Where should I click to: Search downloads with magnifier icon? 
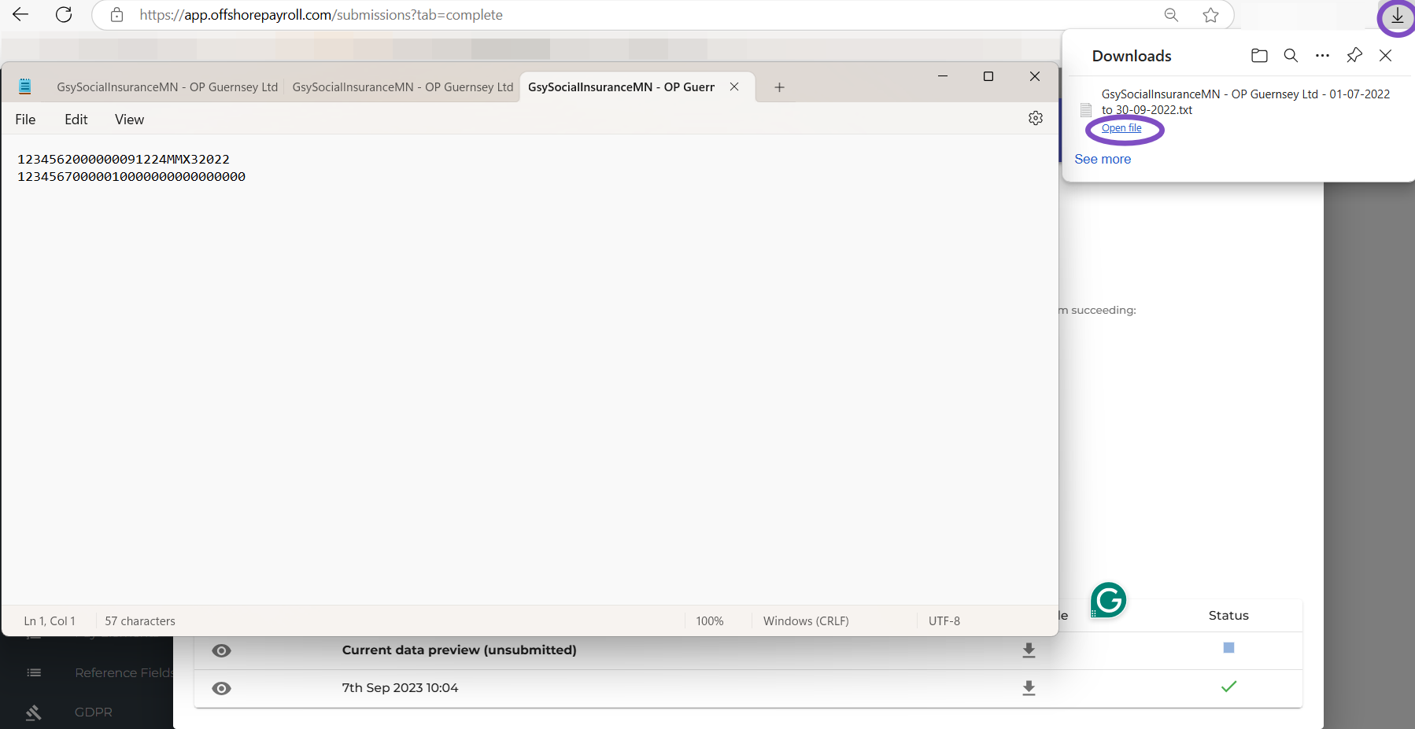click(1291, 55)
